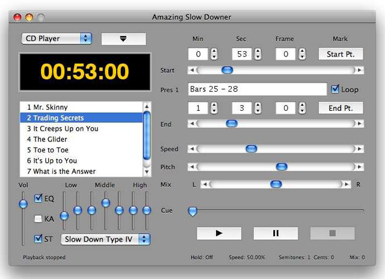Click the end Frame stepper arrows
Image resolution: width=385 pixels, height=279 pixels.
(302, 108)
